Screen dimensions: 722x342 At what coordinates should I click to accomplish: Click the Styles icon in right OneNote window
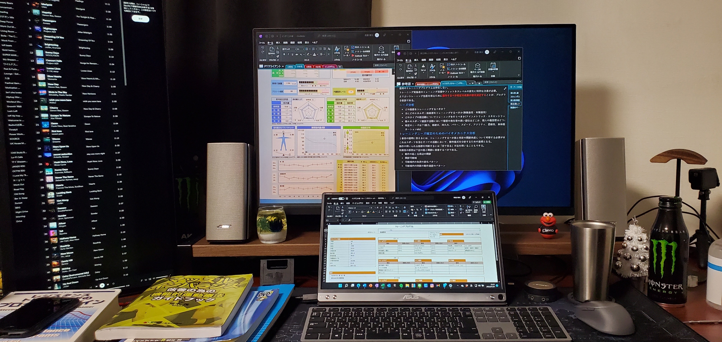tap(432, 66)
